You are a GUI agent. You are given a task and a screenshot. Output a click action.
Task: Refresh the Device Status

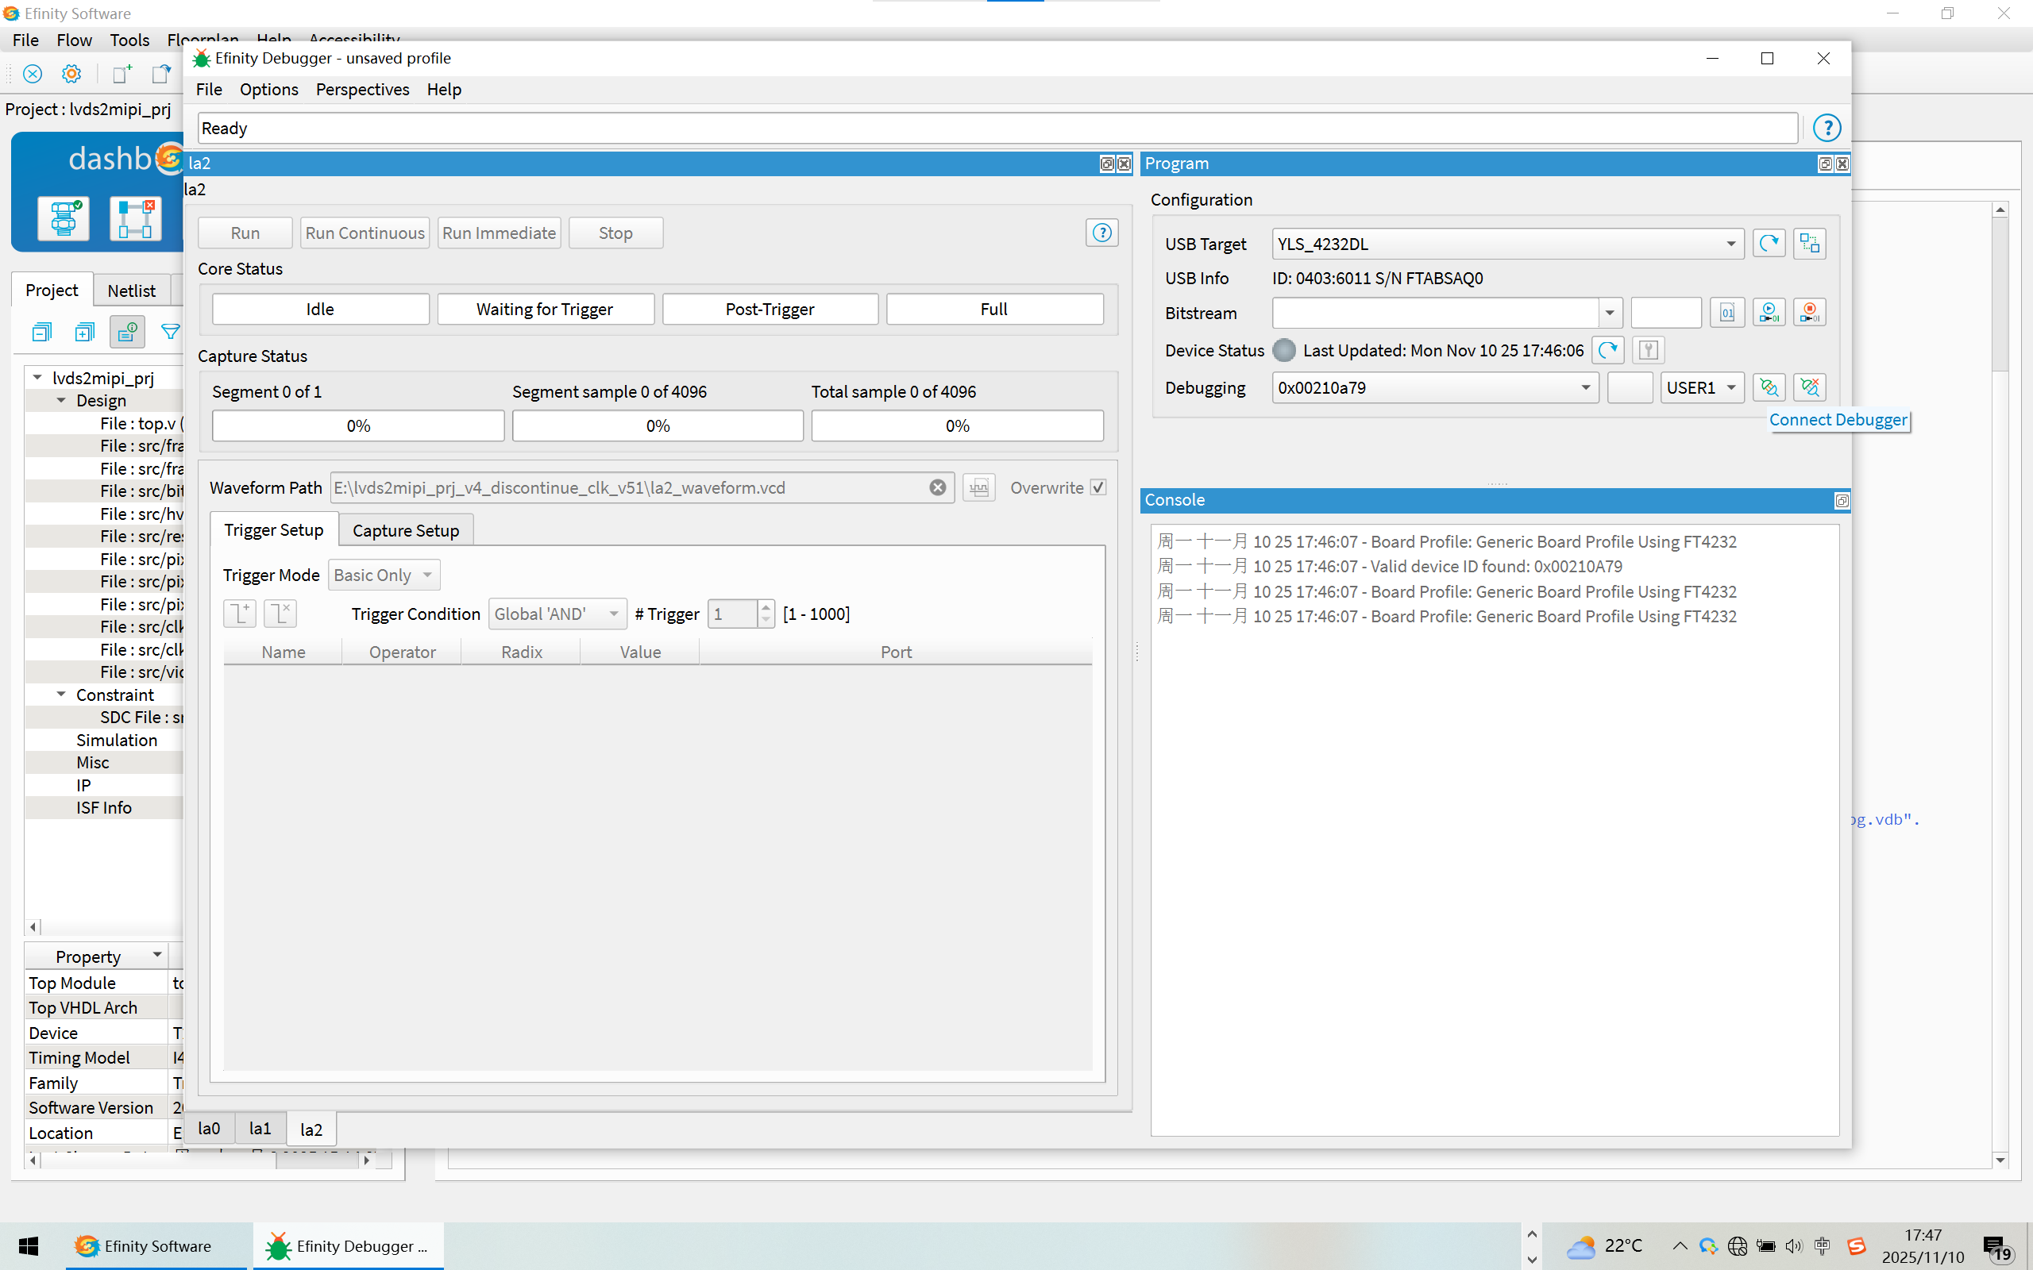(x=1607, y=350)
